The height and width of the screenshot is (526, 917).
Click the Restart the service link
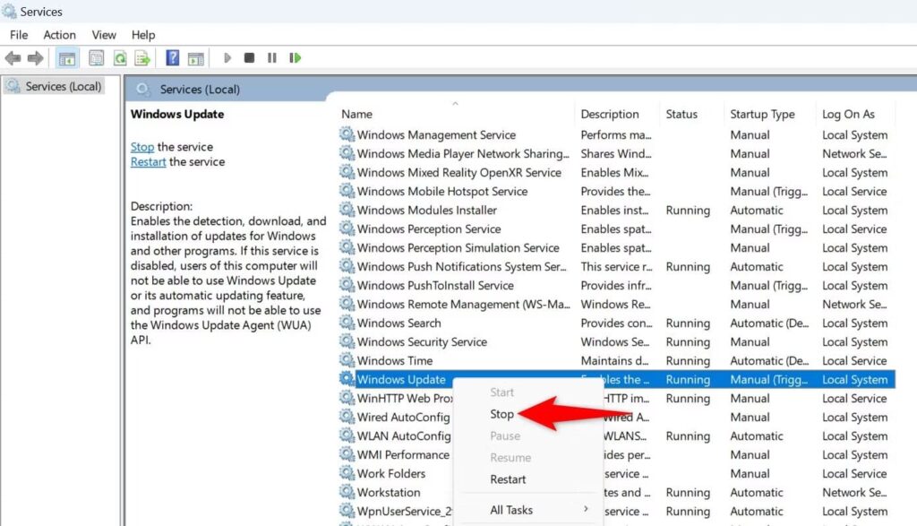coord(149,162)
